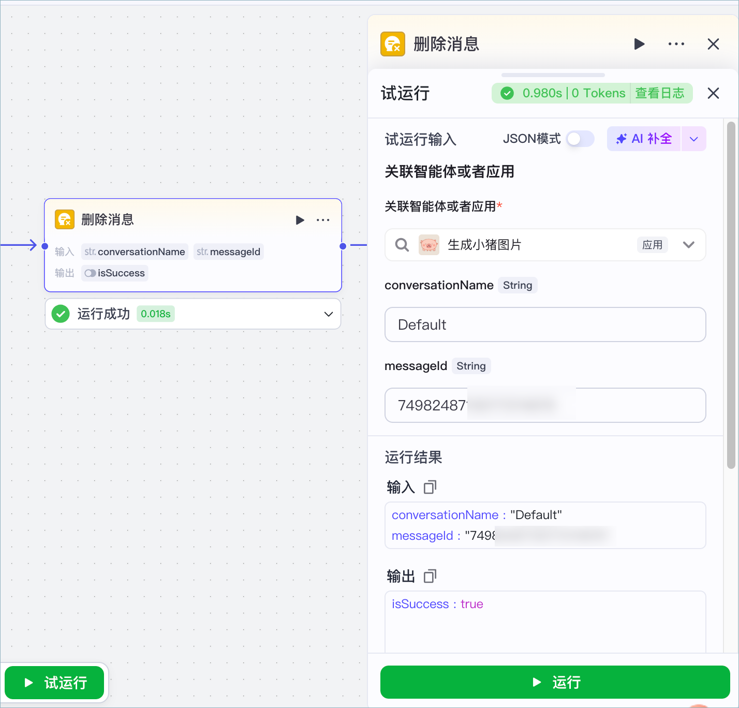739x708 pixels.
Task: Click the play icon on the 删除消息 node
Action: click(300, 220)
